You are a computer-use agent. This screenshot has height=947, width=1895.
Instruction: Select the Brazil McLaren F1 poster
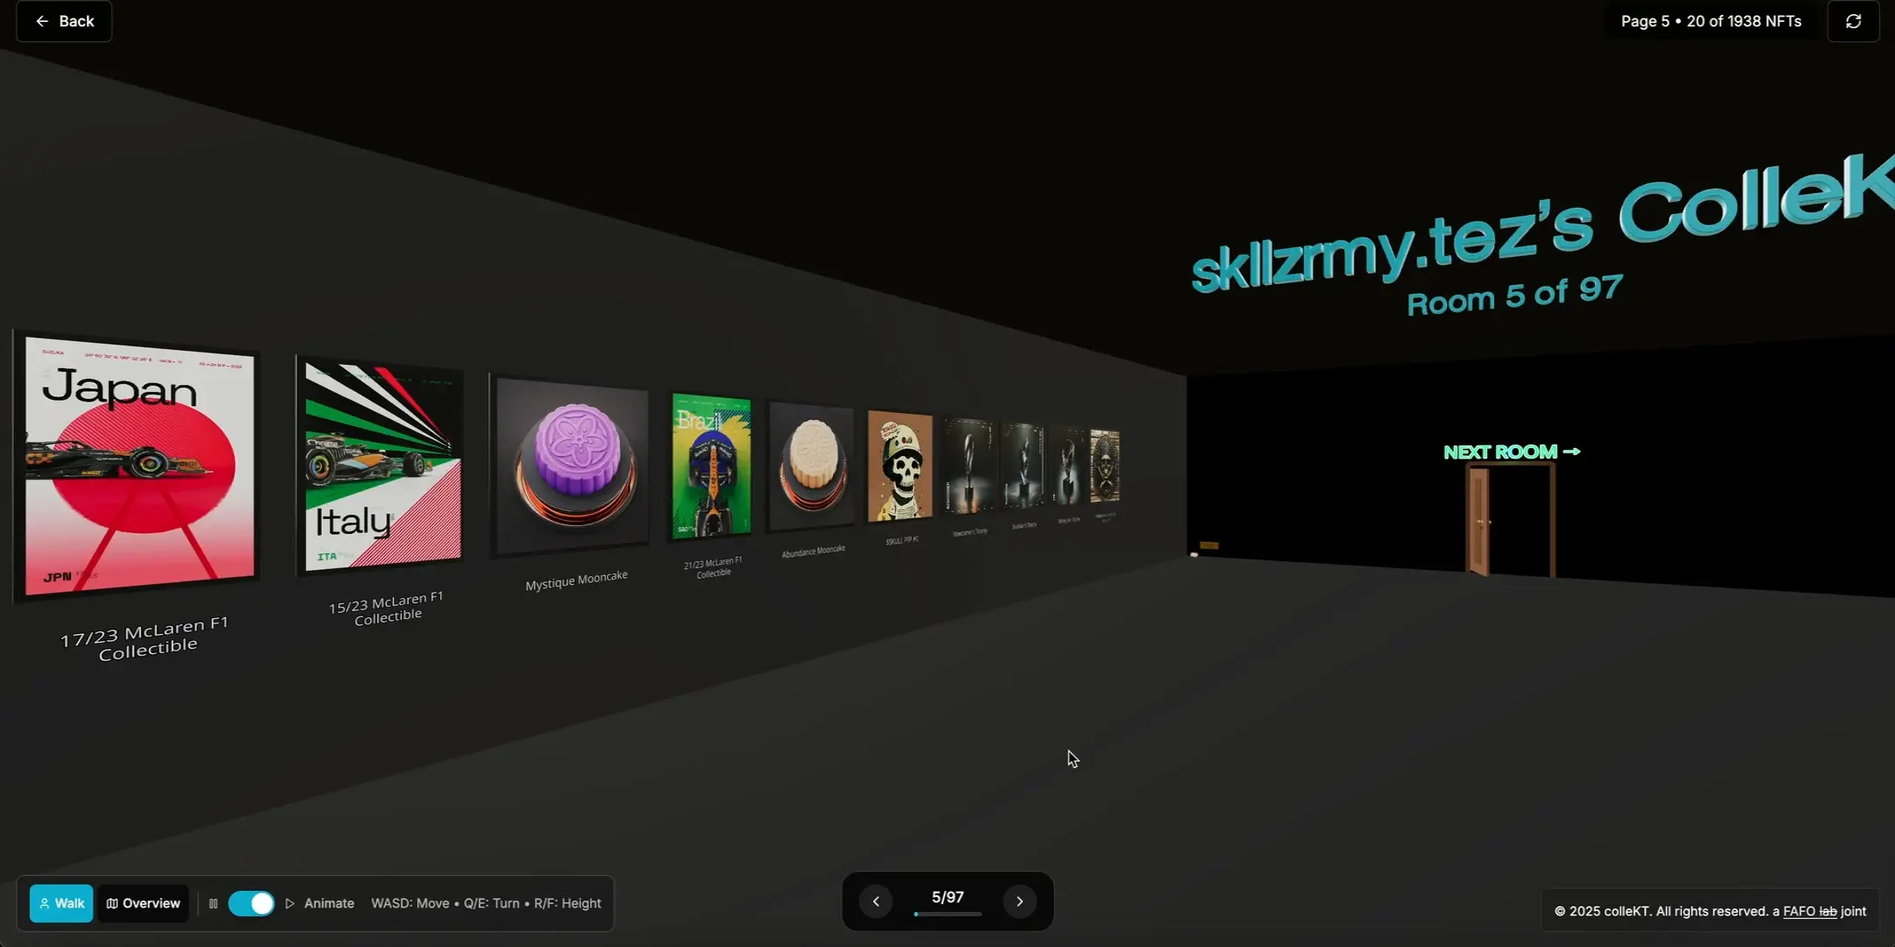tap(711, 466)
